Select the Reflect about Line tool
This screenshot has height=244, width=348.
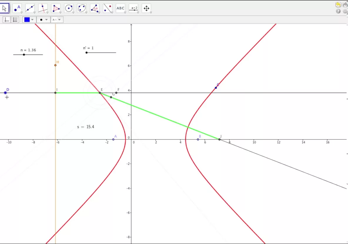coord(108,9)
